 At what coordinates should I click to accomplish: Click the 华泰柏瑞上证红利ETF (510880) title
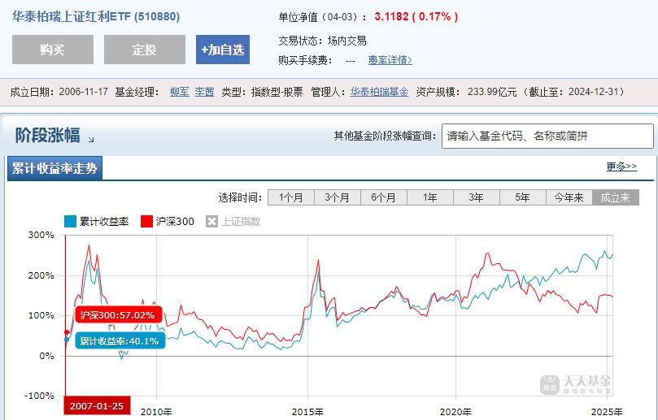(x=96, y=17)
